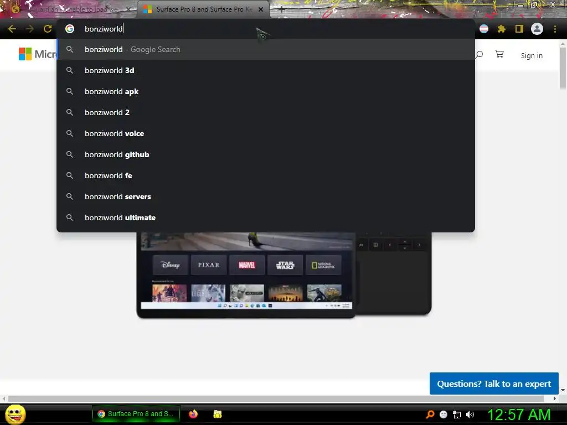
Task: Click the scroll right arrow of page
Action: point(555,398)
